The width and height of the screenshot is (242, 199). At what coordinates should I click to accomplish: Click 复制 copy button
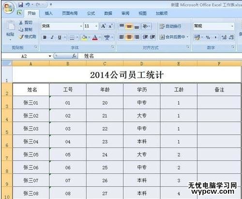click(x=26, y=29)
